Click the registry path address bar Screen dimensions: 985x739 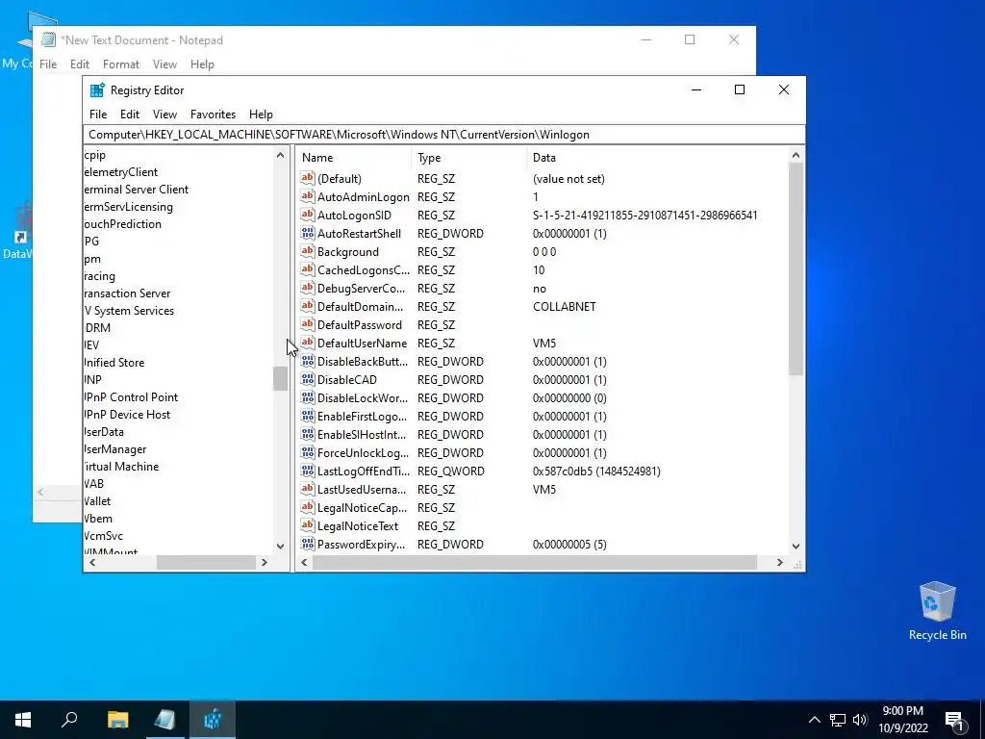point(443,135)
